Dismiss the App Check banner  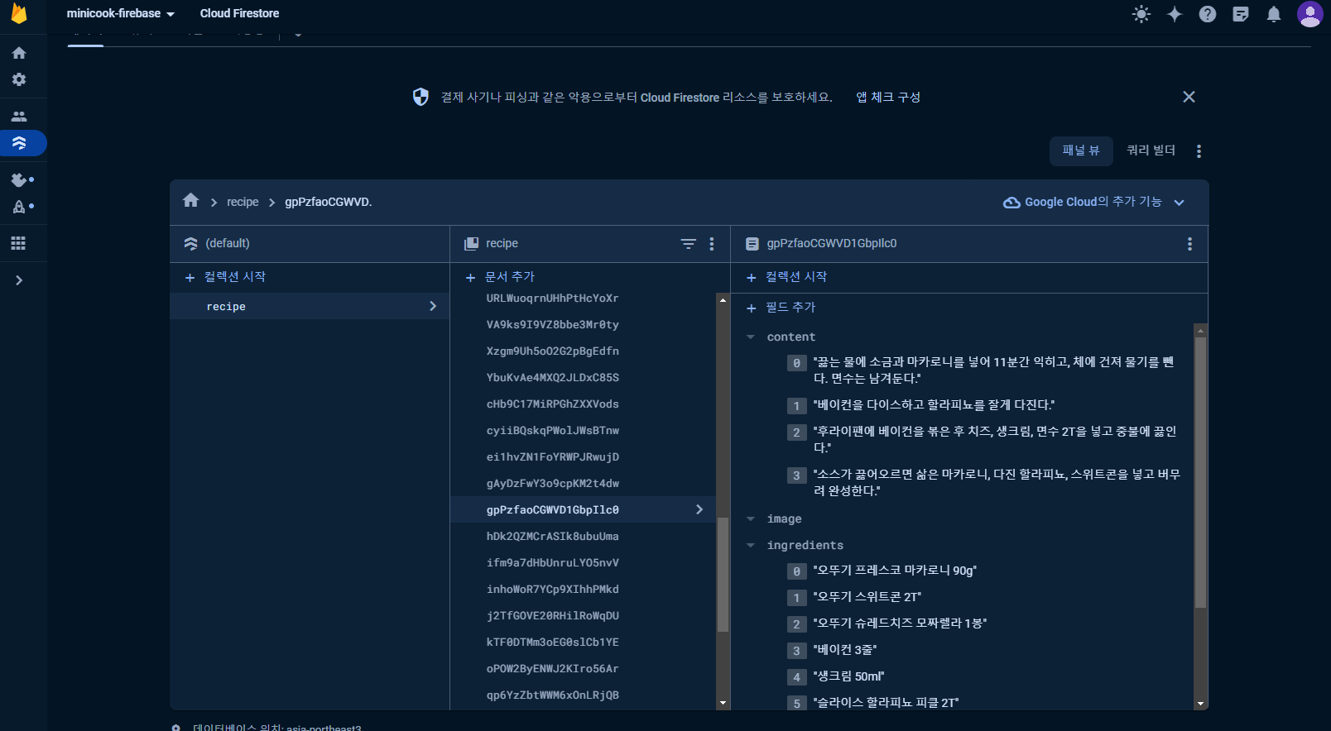(x=1189, y=97)
